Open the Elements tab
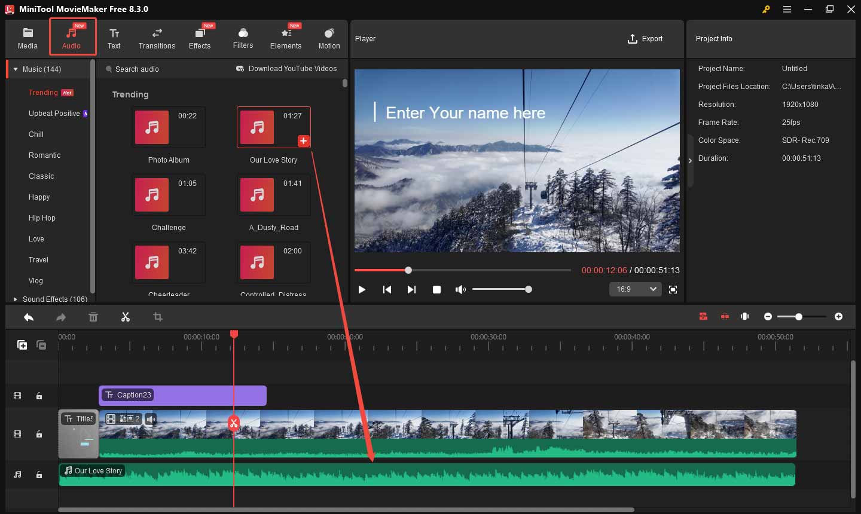Screen dimensions: 861x514 (x=286, y=38)
